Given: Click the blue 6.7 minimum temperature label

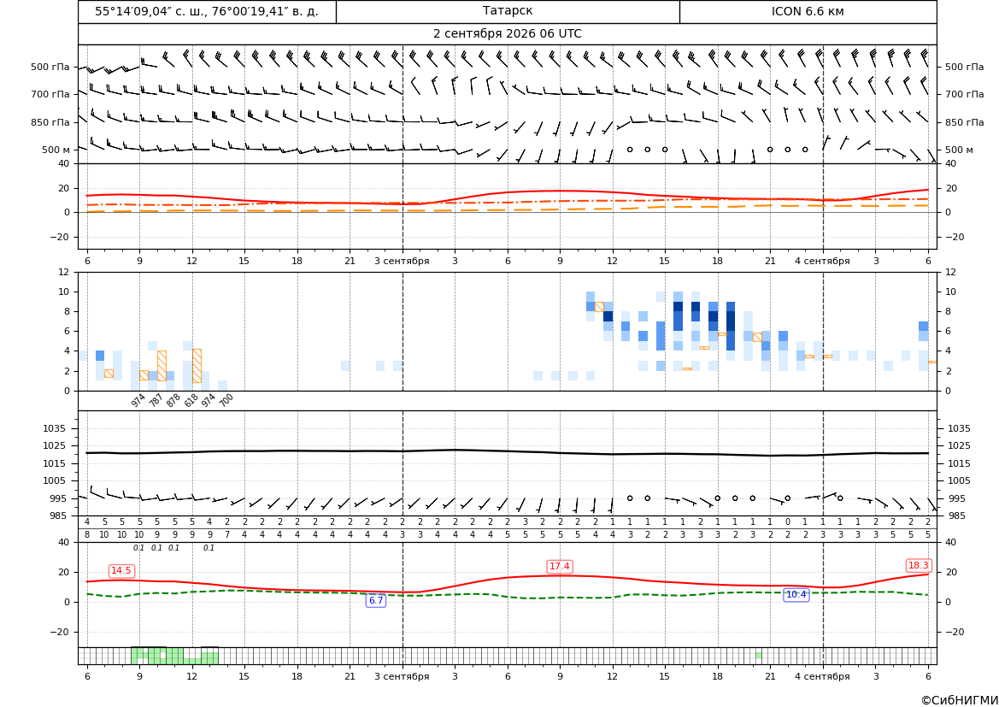Looking at the screenshot, I should [x=376, y=600].
